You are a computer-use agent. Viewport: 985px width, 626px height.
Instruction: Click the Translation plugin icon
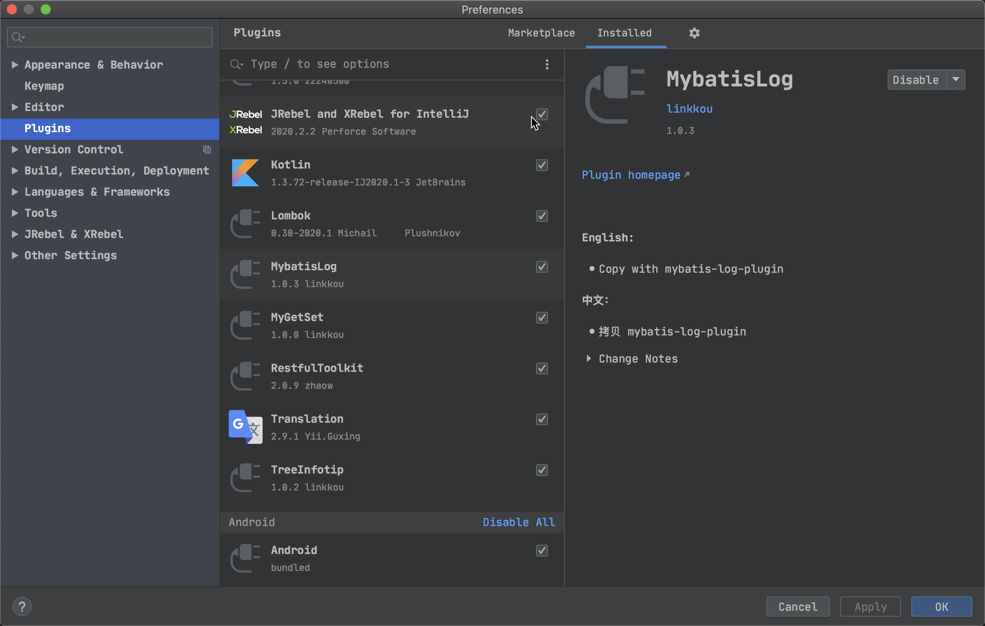pos(245,427)
